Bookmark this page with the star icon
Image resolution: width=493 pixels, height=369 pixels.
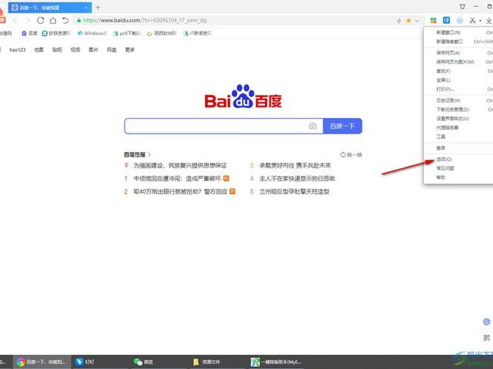pyautogui.click(x=409, y=20)
